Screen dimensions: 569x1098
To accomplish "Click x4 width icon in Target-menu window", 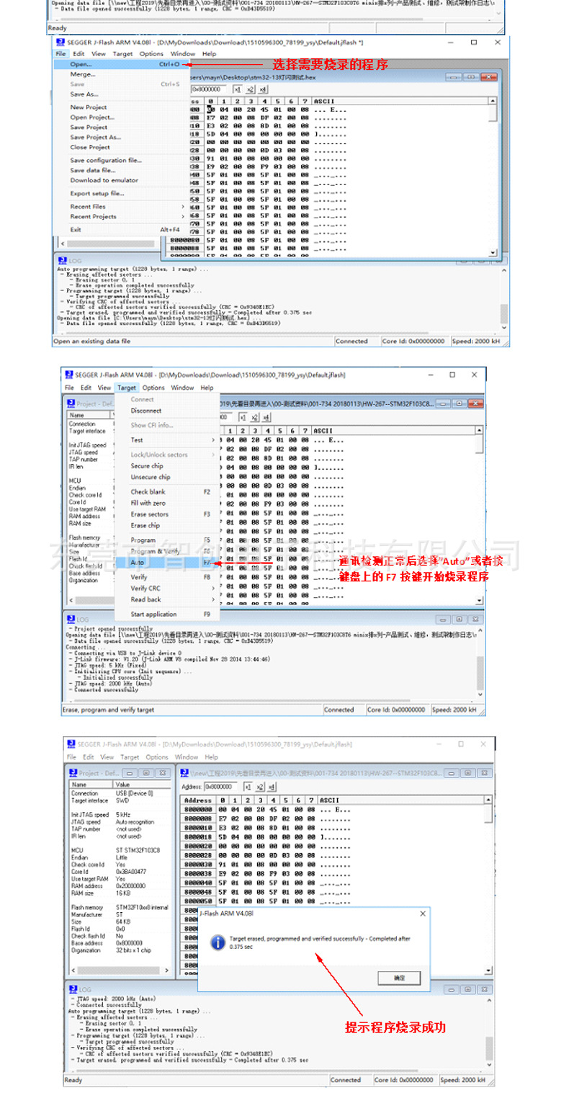I will [266, 417].
